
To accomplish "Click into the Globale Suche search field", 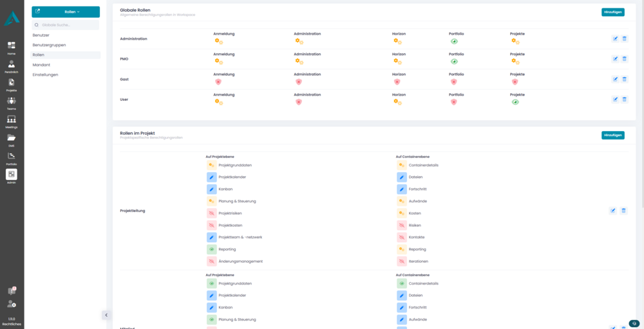I will [x=68, y=24].
